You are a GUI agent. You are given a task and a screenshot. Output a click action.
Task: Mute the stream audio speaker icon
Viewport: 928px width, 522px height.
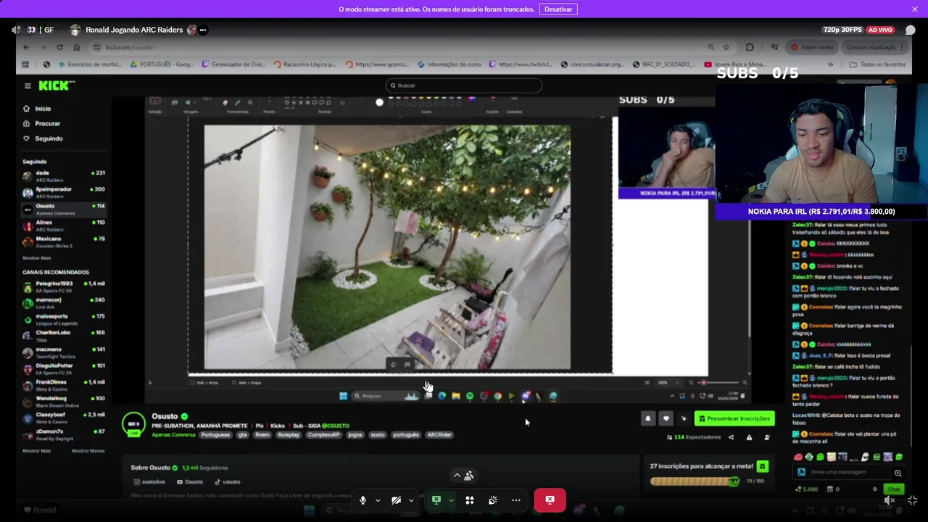890,500
